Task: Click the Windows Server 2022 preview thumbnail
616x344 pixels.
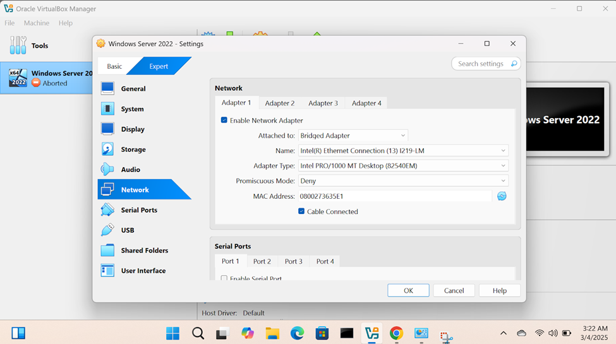Action: 565,119
